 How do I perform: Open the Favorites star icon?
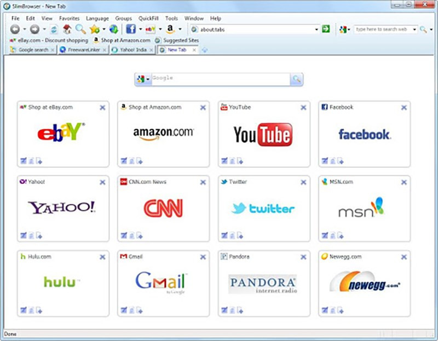coord(95,29)
